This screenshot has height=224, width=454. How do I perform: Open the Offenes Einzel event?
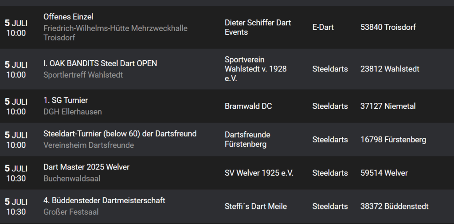point(68,17)
